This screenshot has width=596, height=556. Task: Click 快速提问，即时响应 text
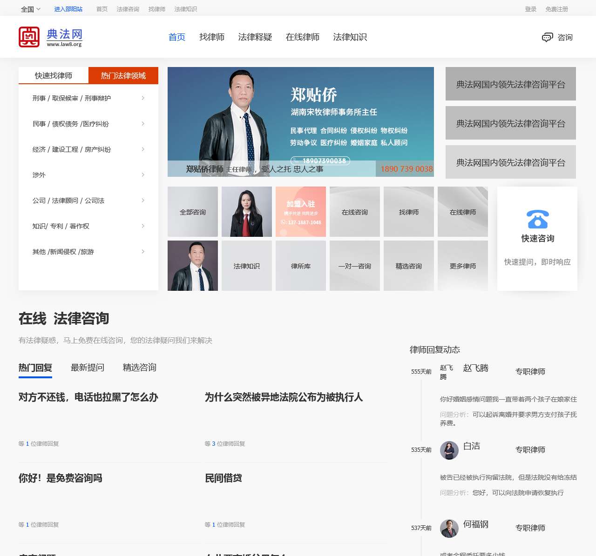[x=537, y=262]
